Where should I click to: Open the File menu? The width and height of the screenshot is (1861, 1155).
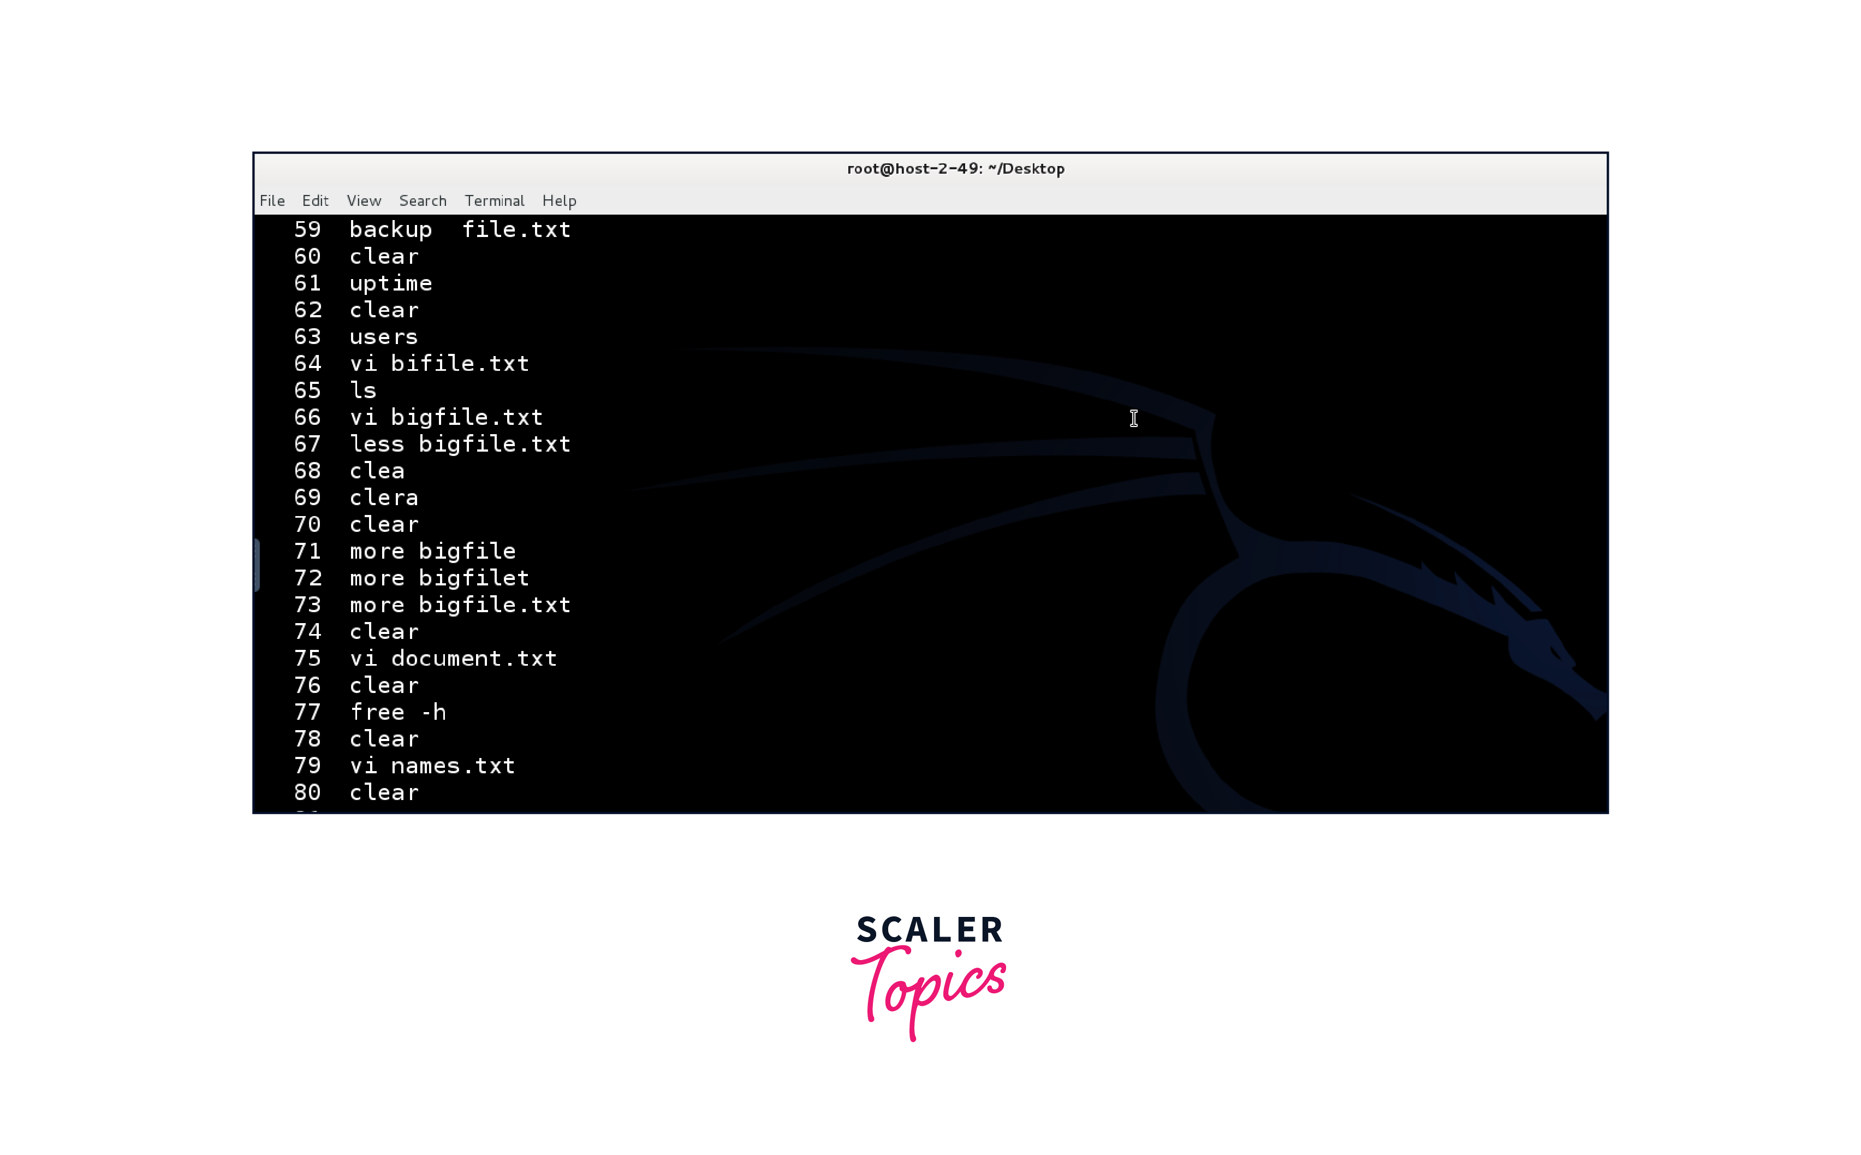(x=272, y=200)
